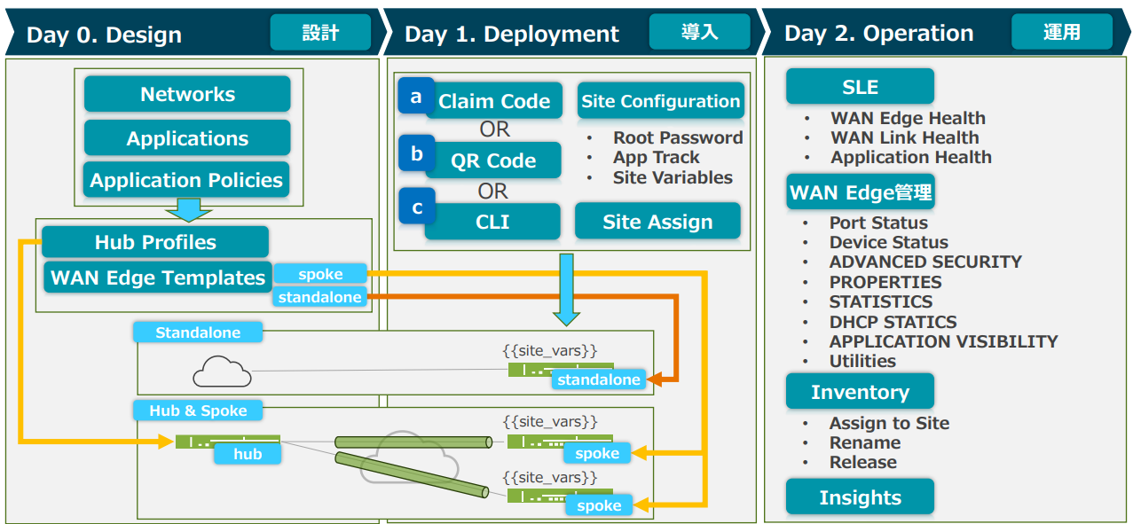Viewport: 1133px width, 524px height.
Task: Open Hub Profiles
Action: point(155,242)
